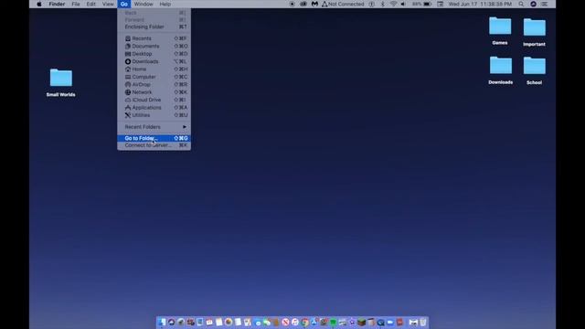Open the Wi-Fi status menu
The width and height of the screenshot is (585, 329).
[393, 4]
